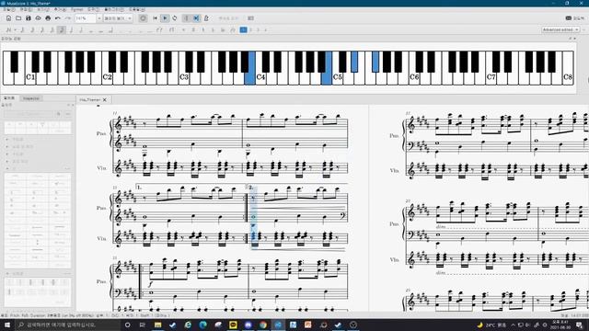
Task: Select the forte 'f' dynamic in score
Action: pos(150,284)
